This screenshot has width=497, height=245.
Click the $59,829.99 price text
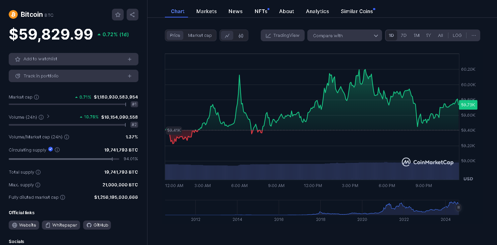point(51,34)
